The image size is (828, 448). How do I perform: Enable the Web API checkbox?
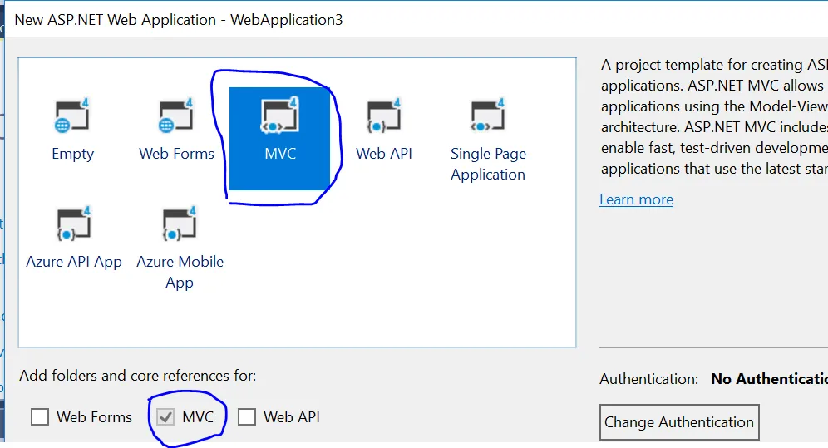click(x=247, y=417)
